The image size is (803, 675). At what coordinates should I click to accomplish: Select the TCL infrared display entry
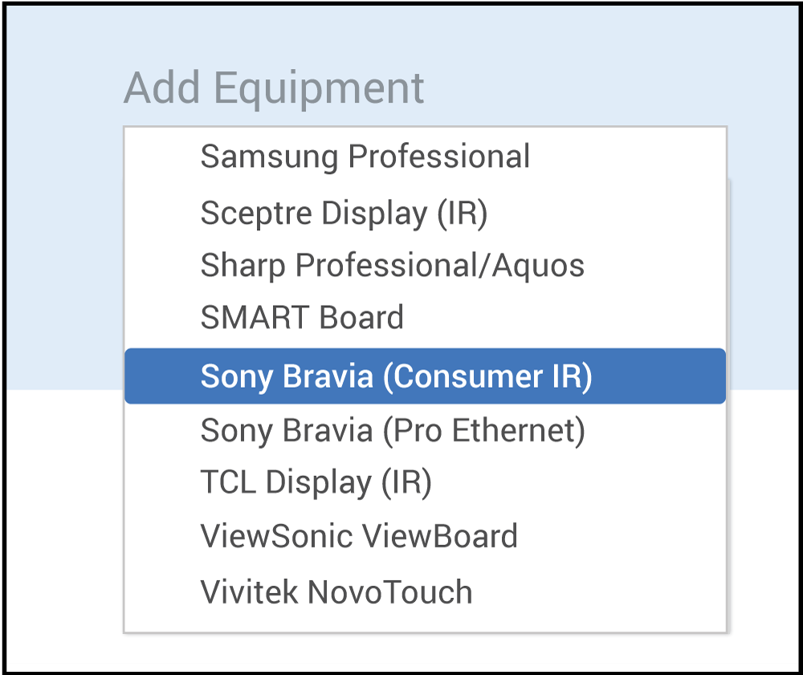316,482
